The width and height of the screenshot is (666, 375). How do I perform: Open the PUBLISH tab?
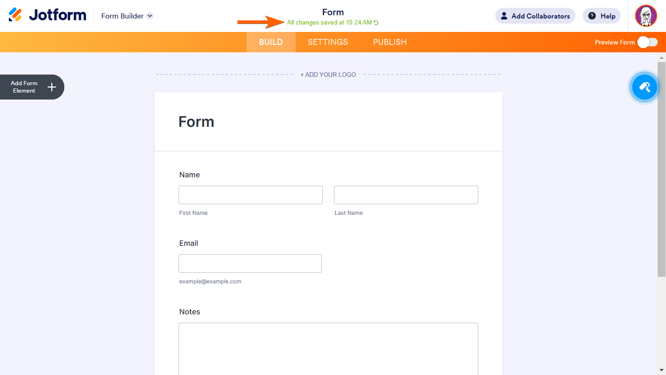click(389, 42)
